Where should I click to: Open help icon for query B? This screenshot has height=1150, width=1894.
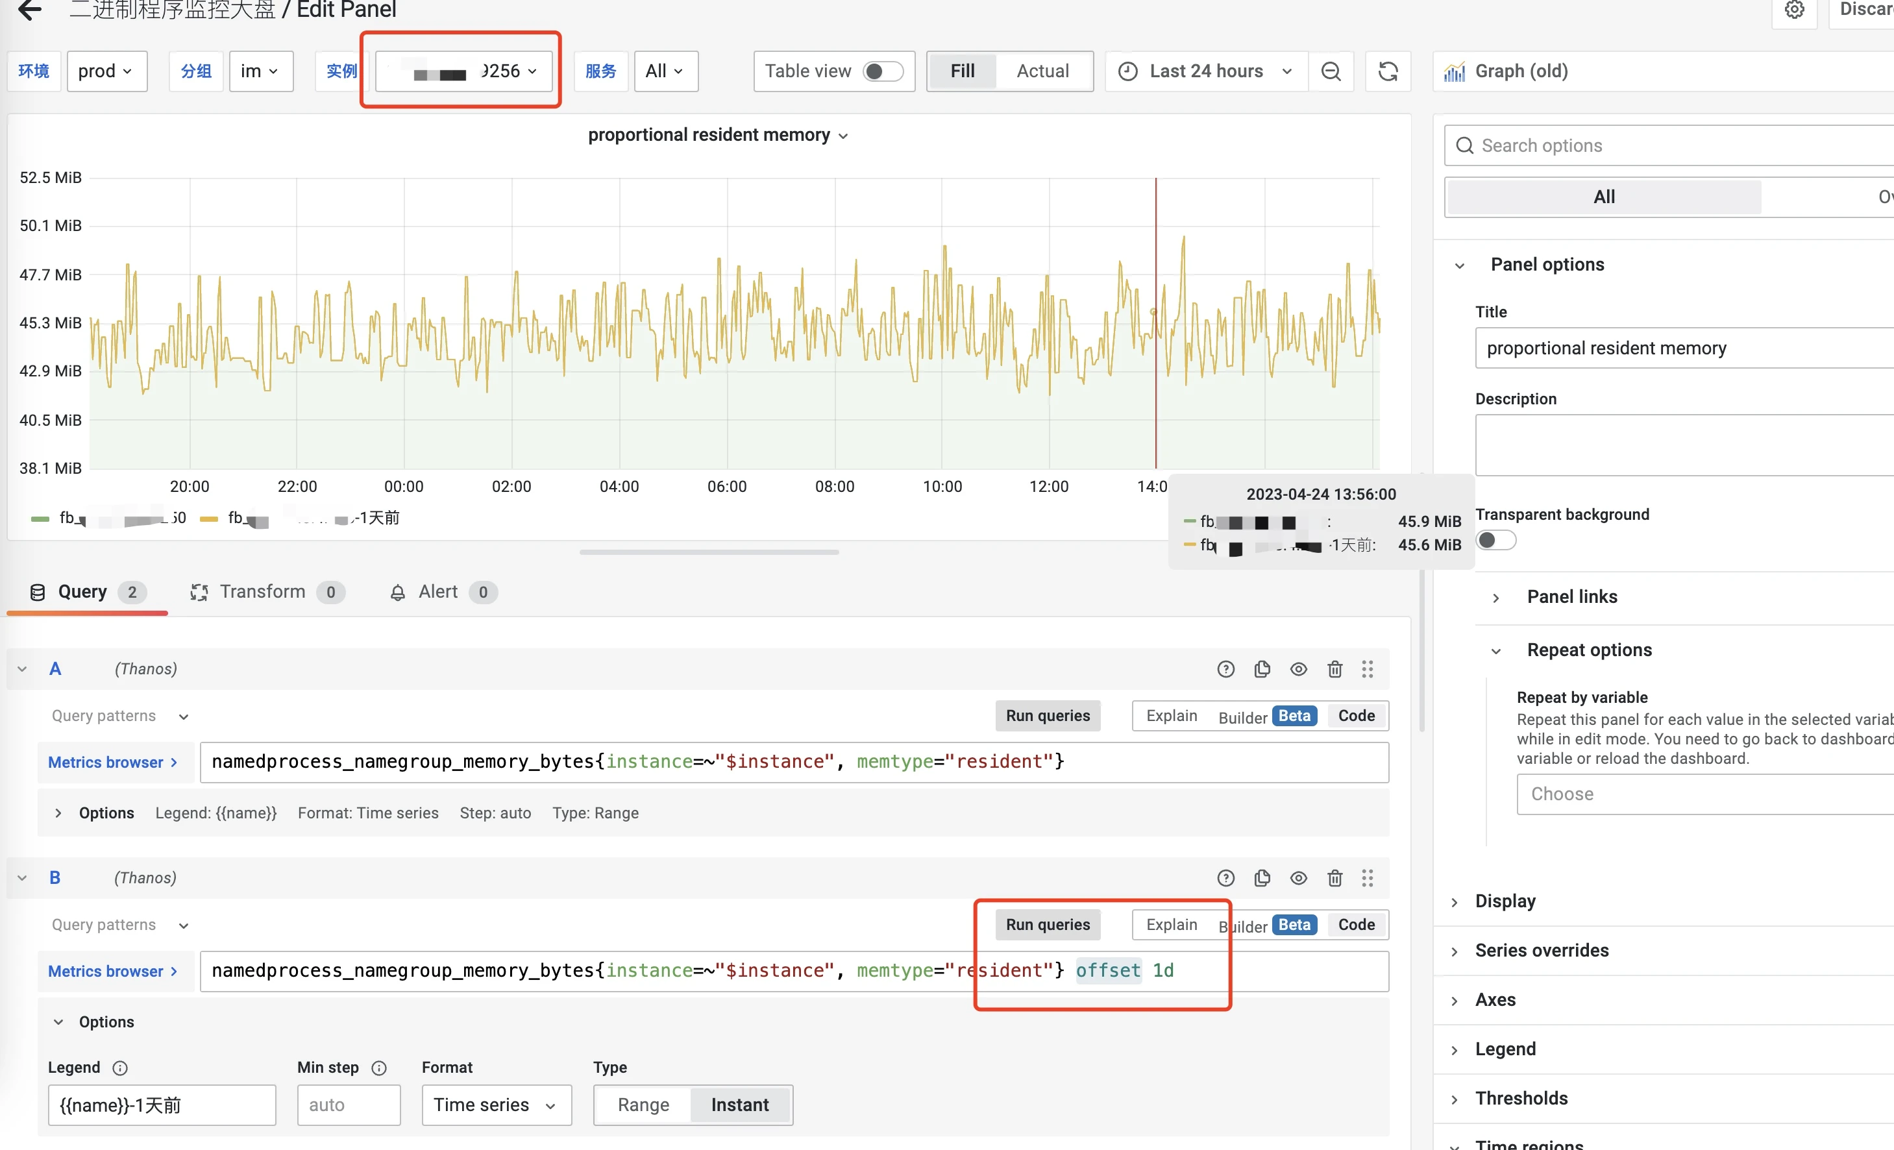coord(1225,878)
